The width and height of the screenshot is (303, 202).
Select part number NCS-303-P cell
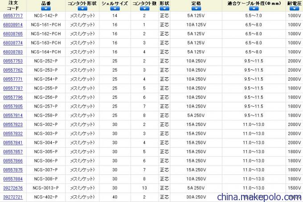click(x=46, y=133)
